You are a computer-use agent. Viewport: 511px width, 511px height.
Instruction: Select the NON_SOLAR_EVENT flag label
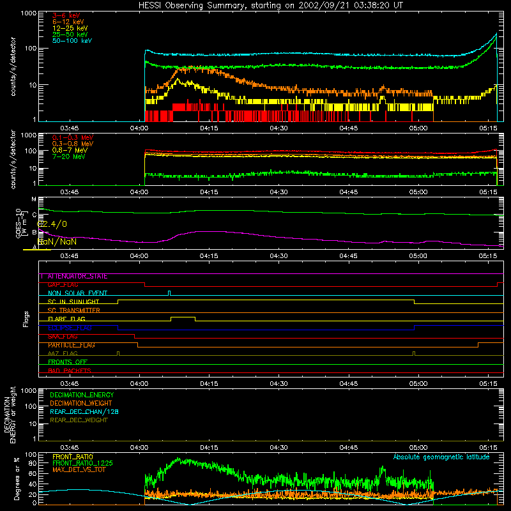pyautogui.click(x=77, y=293)
